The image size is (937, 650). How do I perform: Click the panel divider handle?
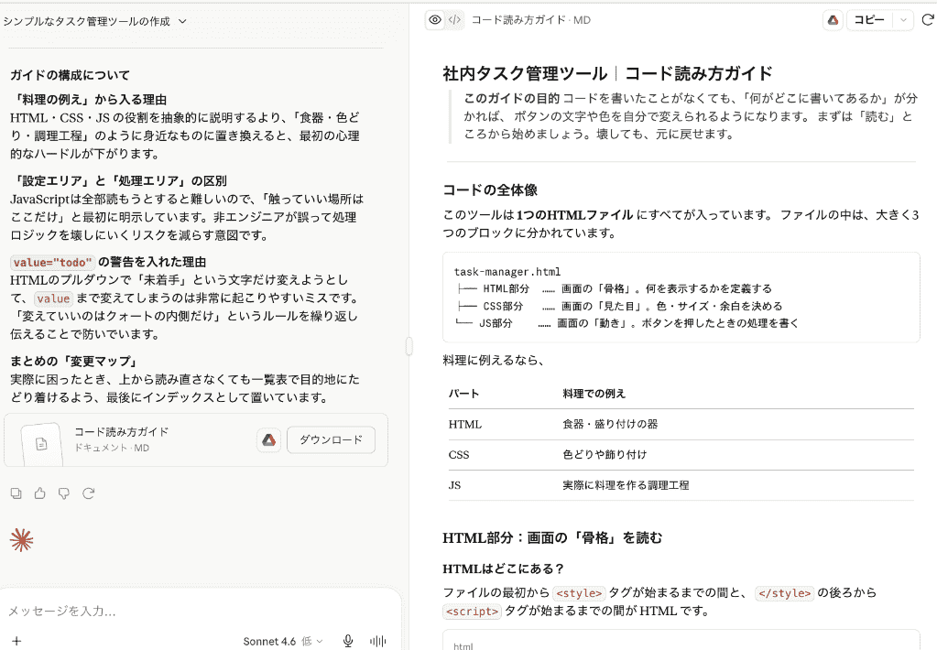coord(409,346)
